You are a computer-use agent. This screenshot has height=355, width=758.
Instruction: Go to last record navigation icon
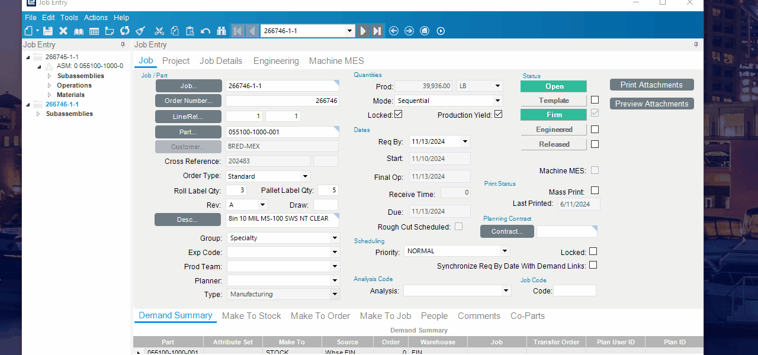coord(377,31)
